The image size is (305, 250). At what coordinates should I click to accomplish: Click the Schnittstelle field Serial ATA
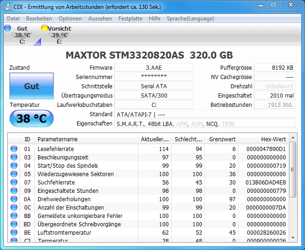[154, 86]
